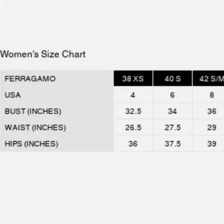This screenshot has width=224, height=224.
Task: Click the 36 hips cell under 38 XS
Action: click(x=133, y=144)
